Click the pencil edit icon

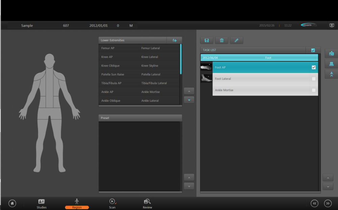click(236, 40)
